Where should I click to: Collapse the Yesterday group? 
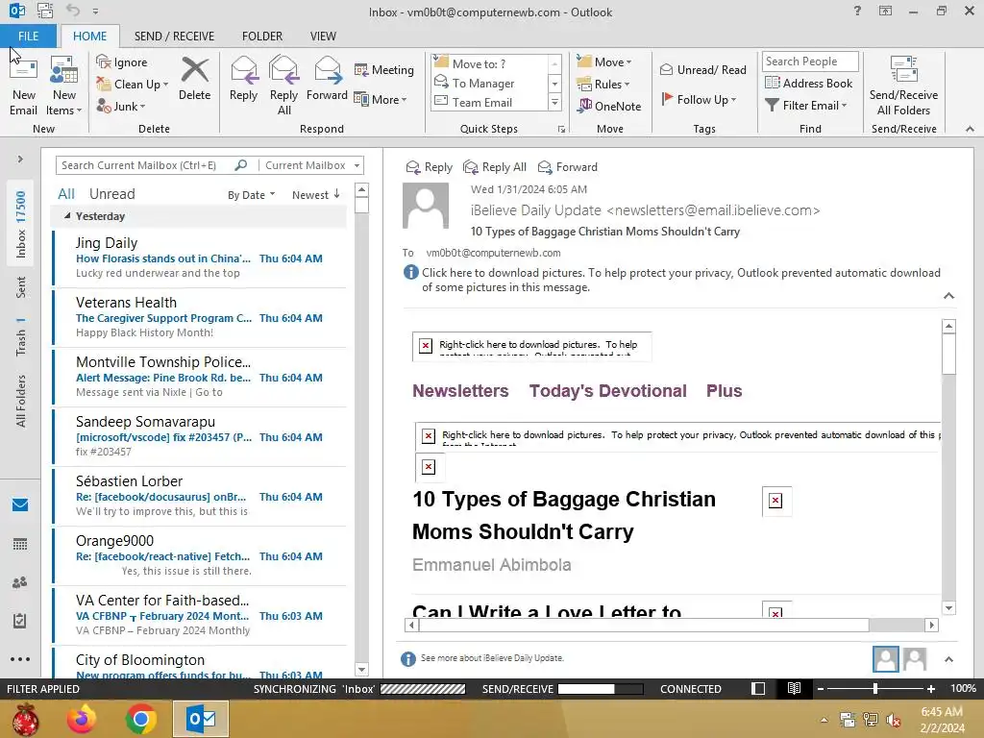[x=67, y=216]
